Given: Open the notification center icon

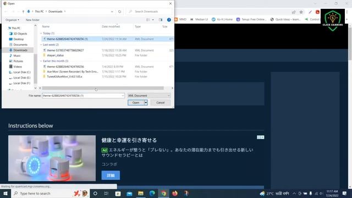Looking at the screenshot, I should 345,193.
